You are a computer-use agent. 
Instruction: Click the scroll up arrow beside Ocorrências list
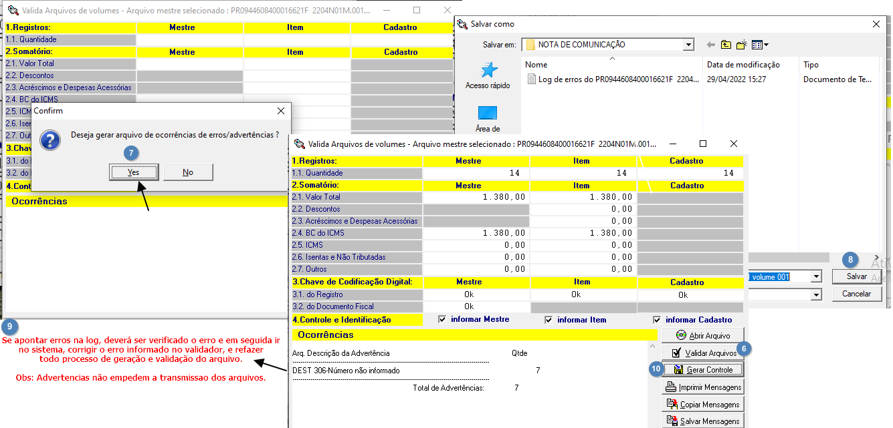653,348
